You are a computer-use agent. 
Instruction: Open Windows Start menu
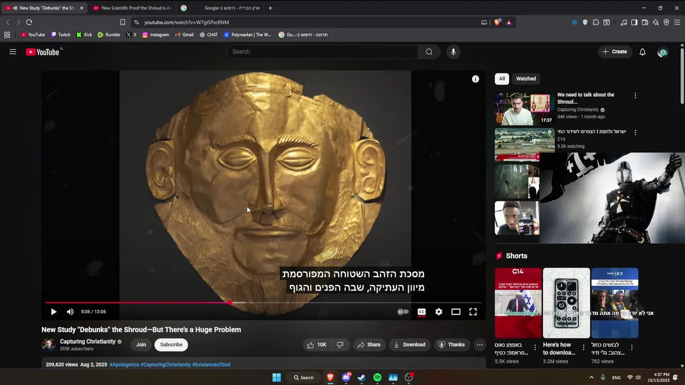click(x=277, y=378)
